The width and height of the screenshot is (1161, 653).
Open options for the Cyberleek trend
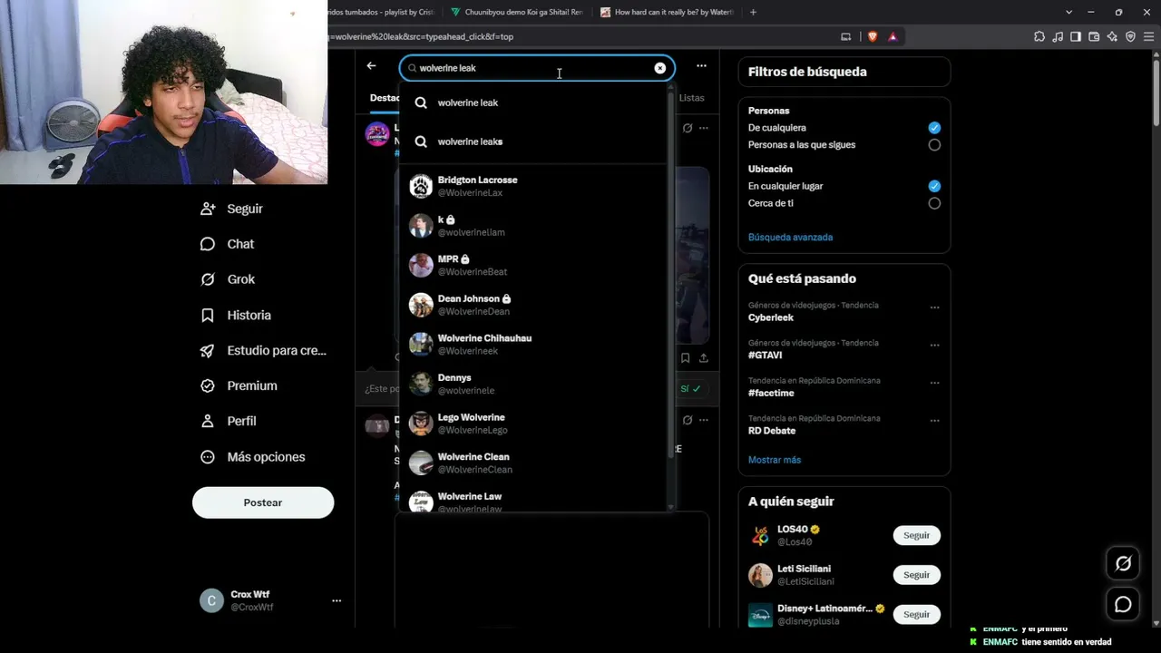tap(934, 307)
